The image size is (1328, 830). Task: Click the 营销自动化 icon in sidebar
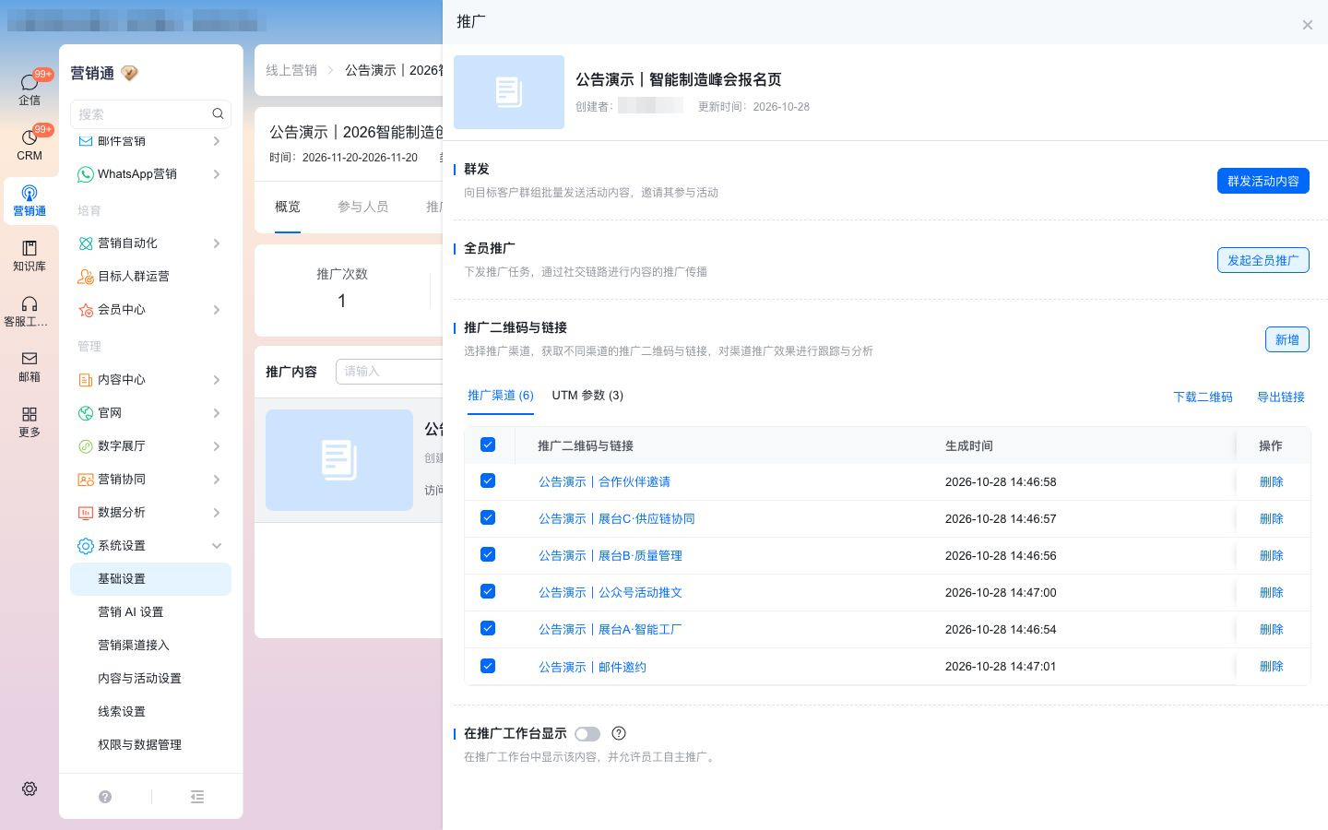pos(86,243)
